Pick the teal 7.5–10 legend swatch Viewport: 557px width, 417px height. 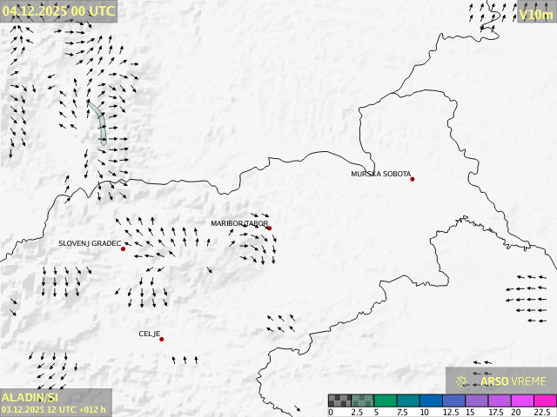408,400
